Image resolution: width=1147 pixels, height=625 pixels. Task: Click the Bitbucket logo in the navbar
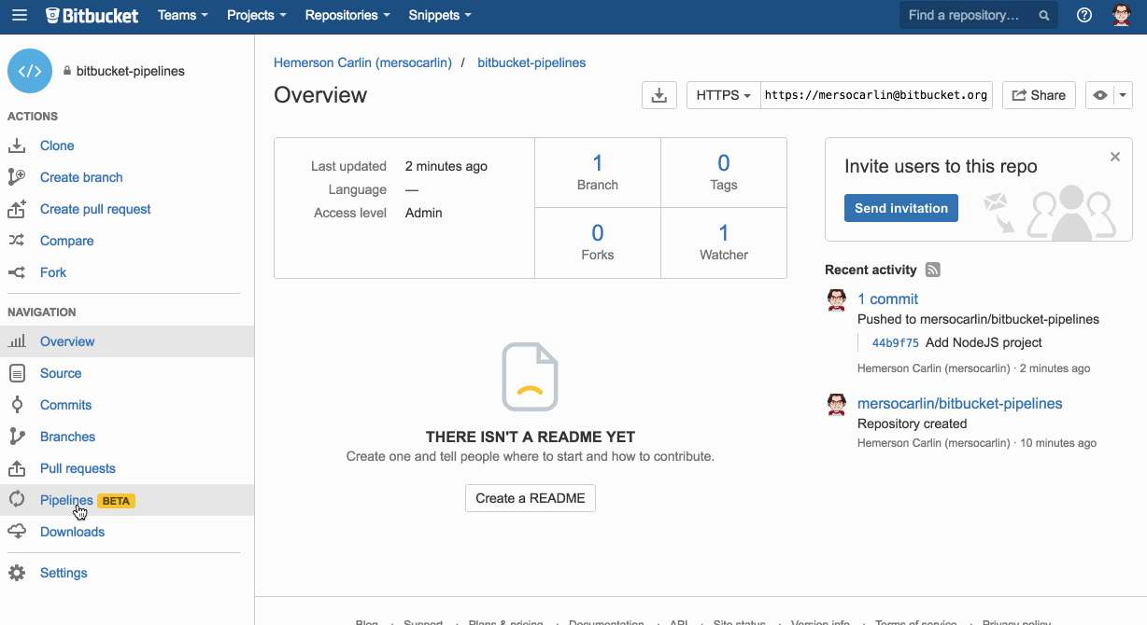click(91, 15)
